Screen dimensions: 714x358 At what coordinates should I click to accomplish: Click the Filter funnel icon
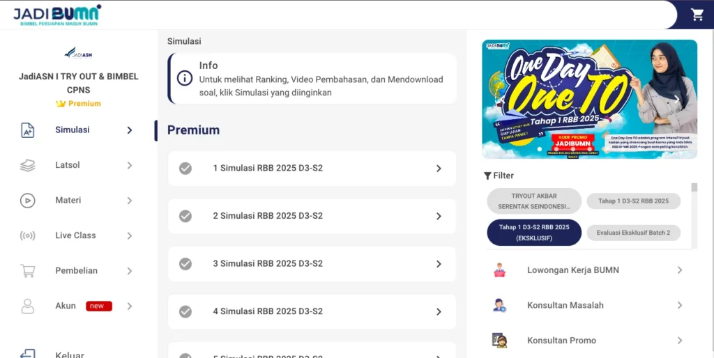pos(487,176)
